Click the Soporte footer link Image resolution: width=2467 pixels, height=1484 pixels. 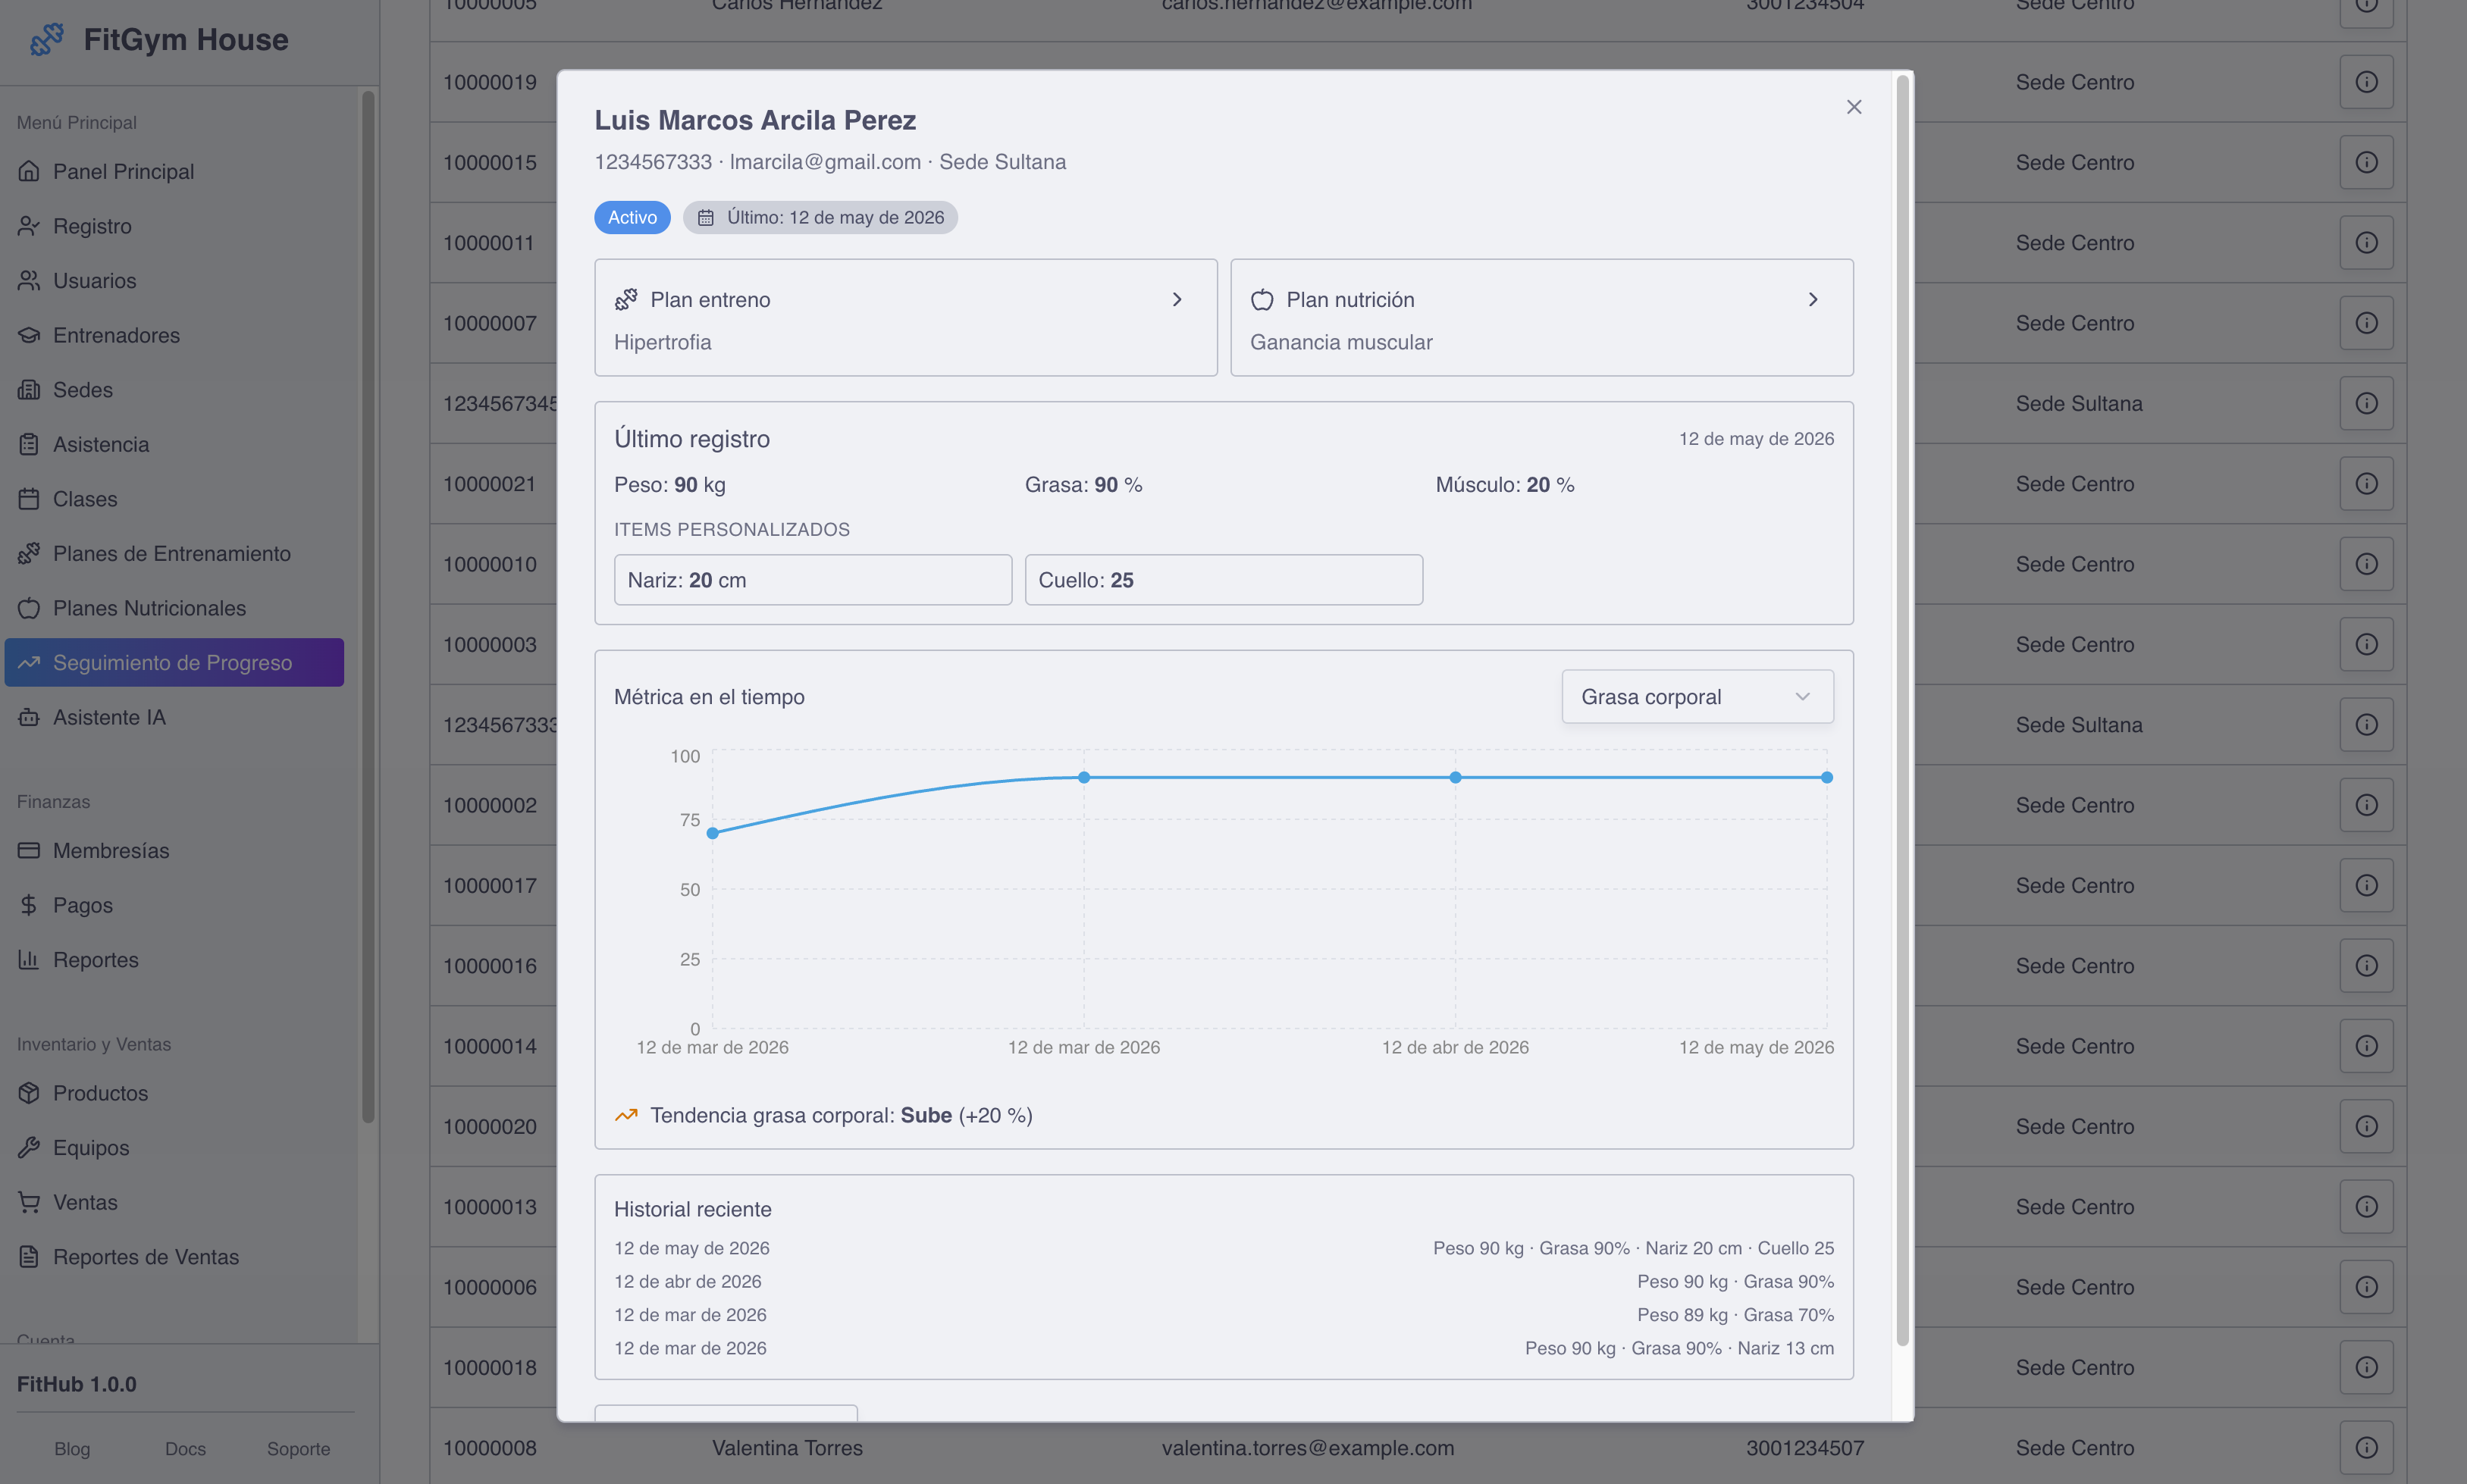296,1448
